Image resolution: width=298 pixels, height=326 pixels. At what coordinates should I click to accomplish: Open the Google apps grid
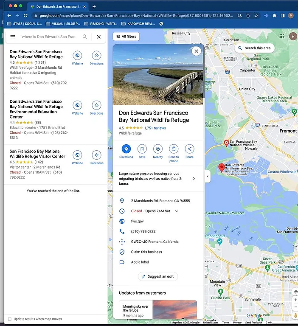point(281,37)
